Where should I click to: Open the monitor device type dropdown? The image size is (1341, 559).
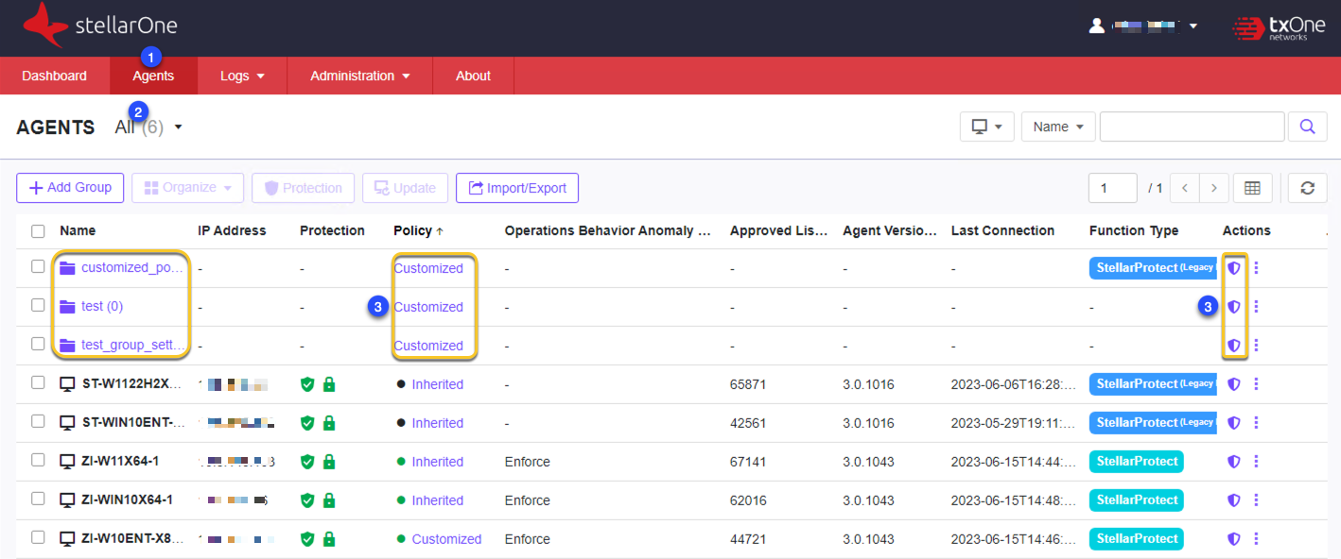(x=986, y=127)
